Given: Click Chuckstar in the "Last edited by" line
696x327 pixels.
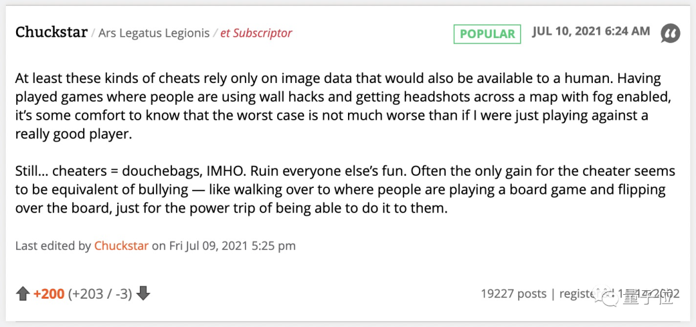Looking at the screenshot, I should coord(121,246).
